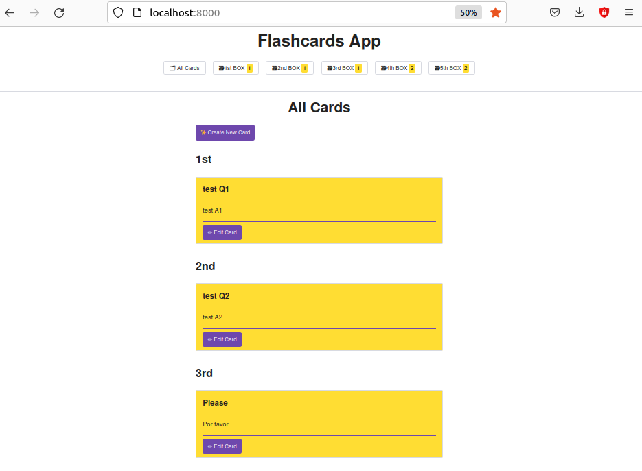Click the sparkles icon on Create New Card
Screen dimensions: 642x471
tap(204, 132)
